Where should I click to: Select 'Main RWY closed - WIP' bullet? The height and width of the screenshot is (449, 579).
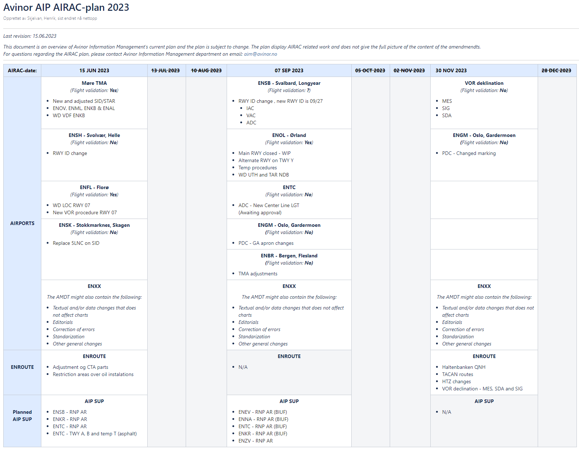pyautogui.click(x=265, y=153)
